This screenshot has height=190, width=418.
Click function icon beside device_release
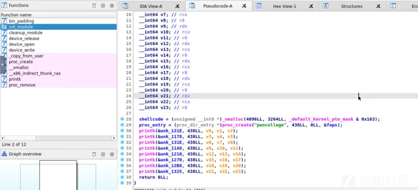point(4,39)
